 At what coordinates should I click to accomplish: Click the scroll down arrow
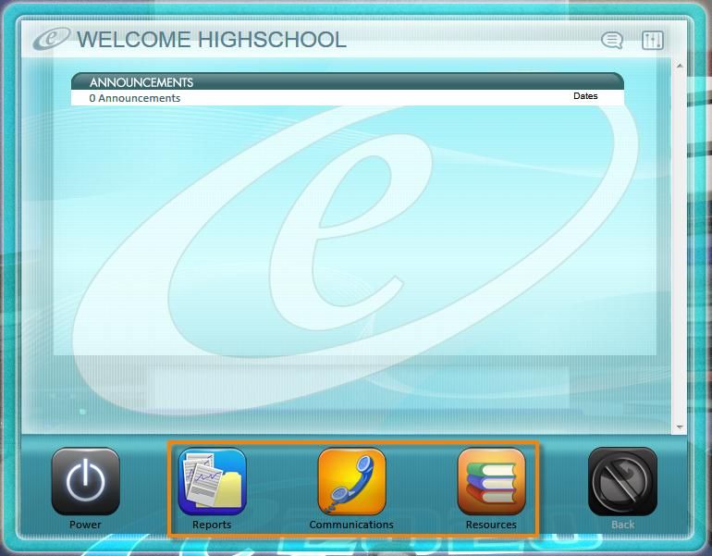coord(680,427)
